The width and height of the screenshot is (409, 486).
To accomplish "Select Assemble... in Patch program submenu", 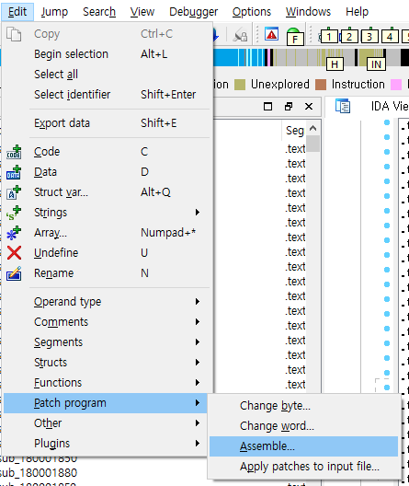I will (x=304, y=446).
